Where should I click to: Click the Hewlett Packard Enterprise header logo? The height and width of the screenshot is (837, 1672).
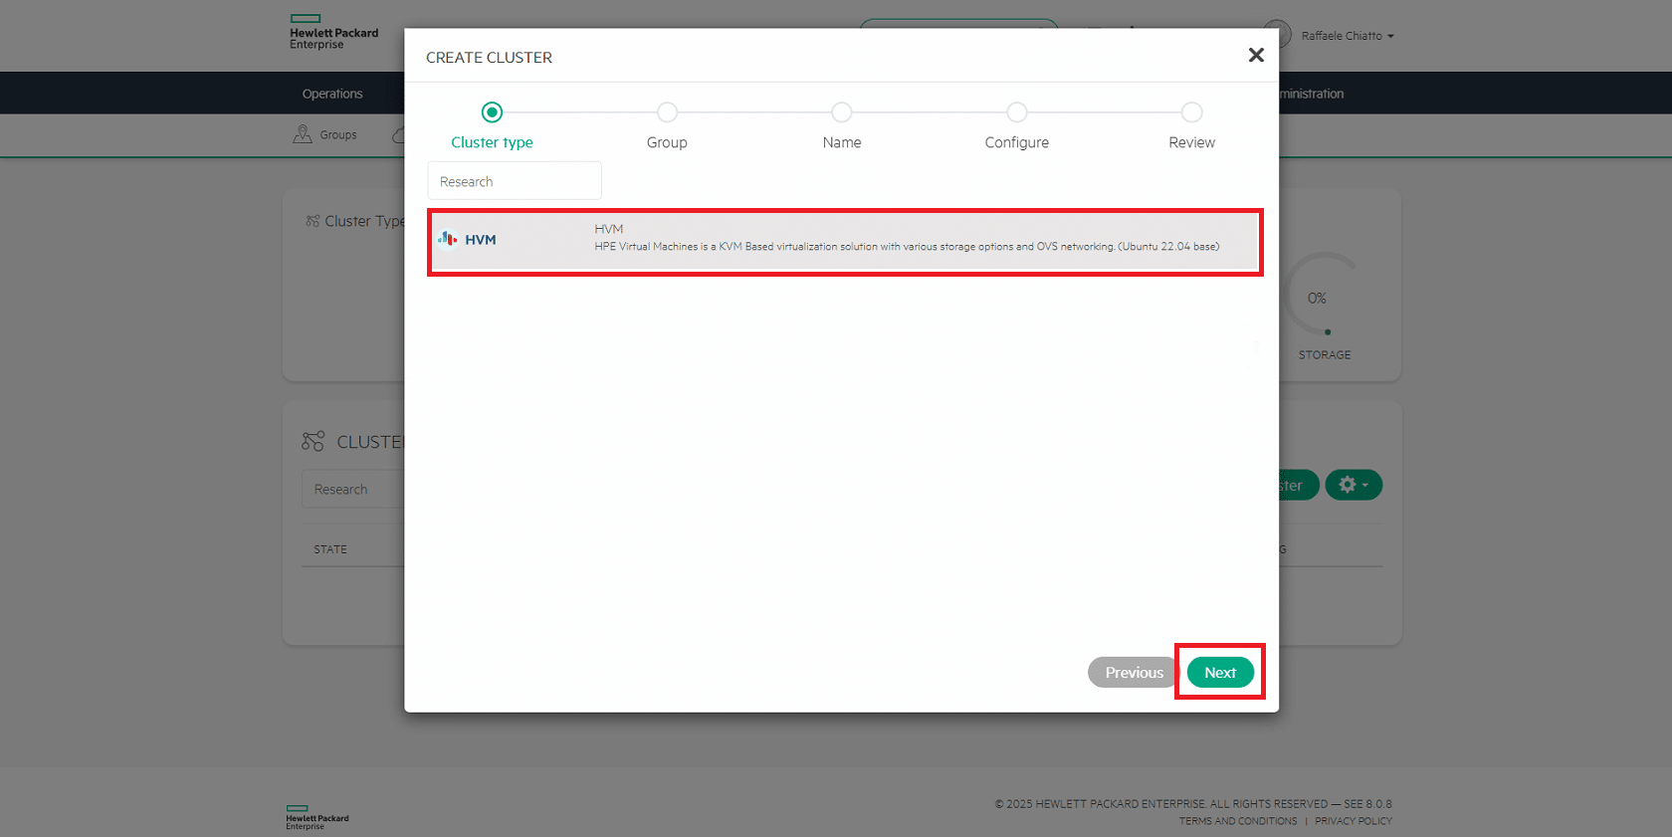click(x=333, y=32)
